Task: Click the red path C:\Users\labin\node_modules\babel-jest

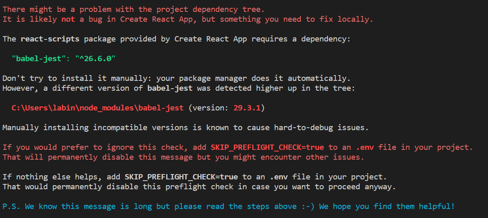Action: pyautogui.click(x=98, y=108)
